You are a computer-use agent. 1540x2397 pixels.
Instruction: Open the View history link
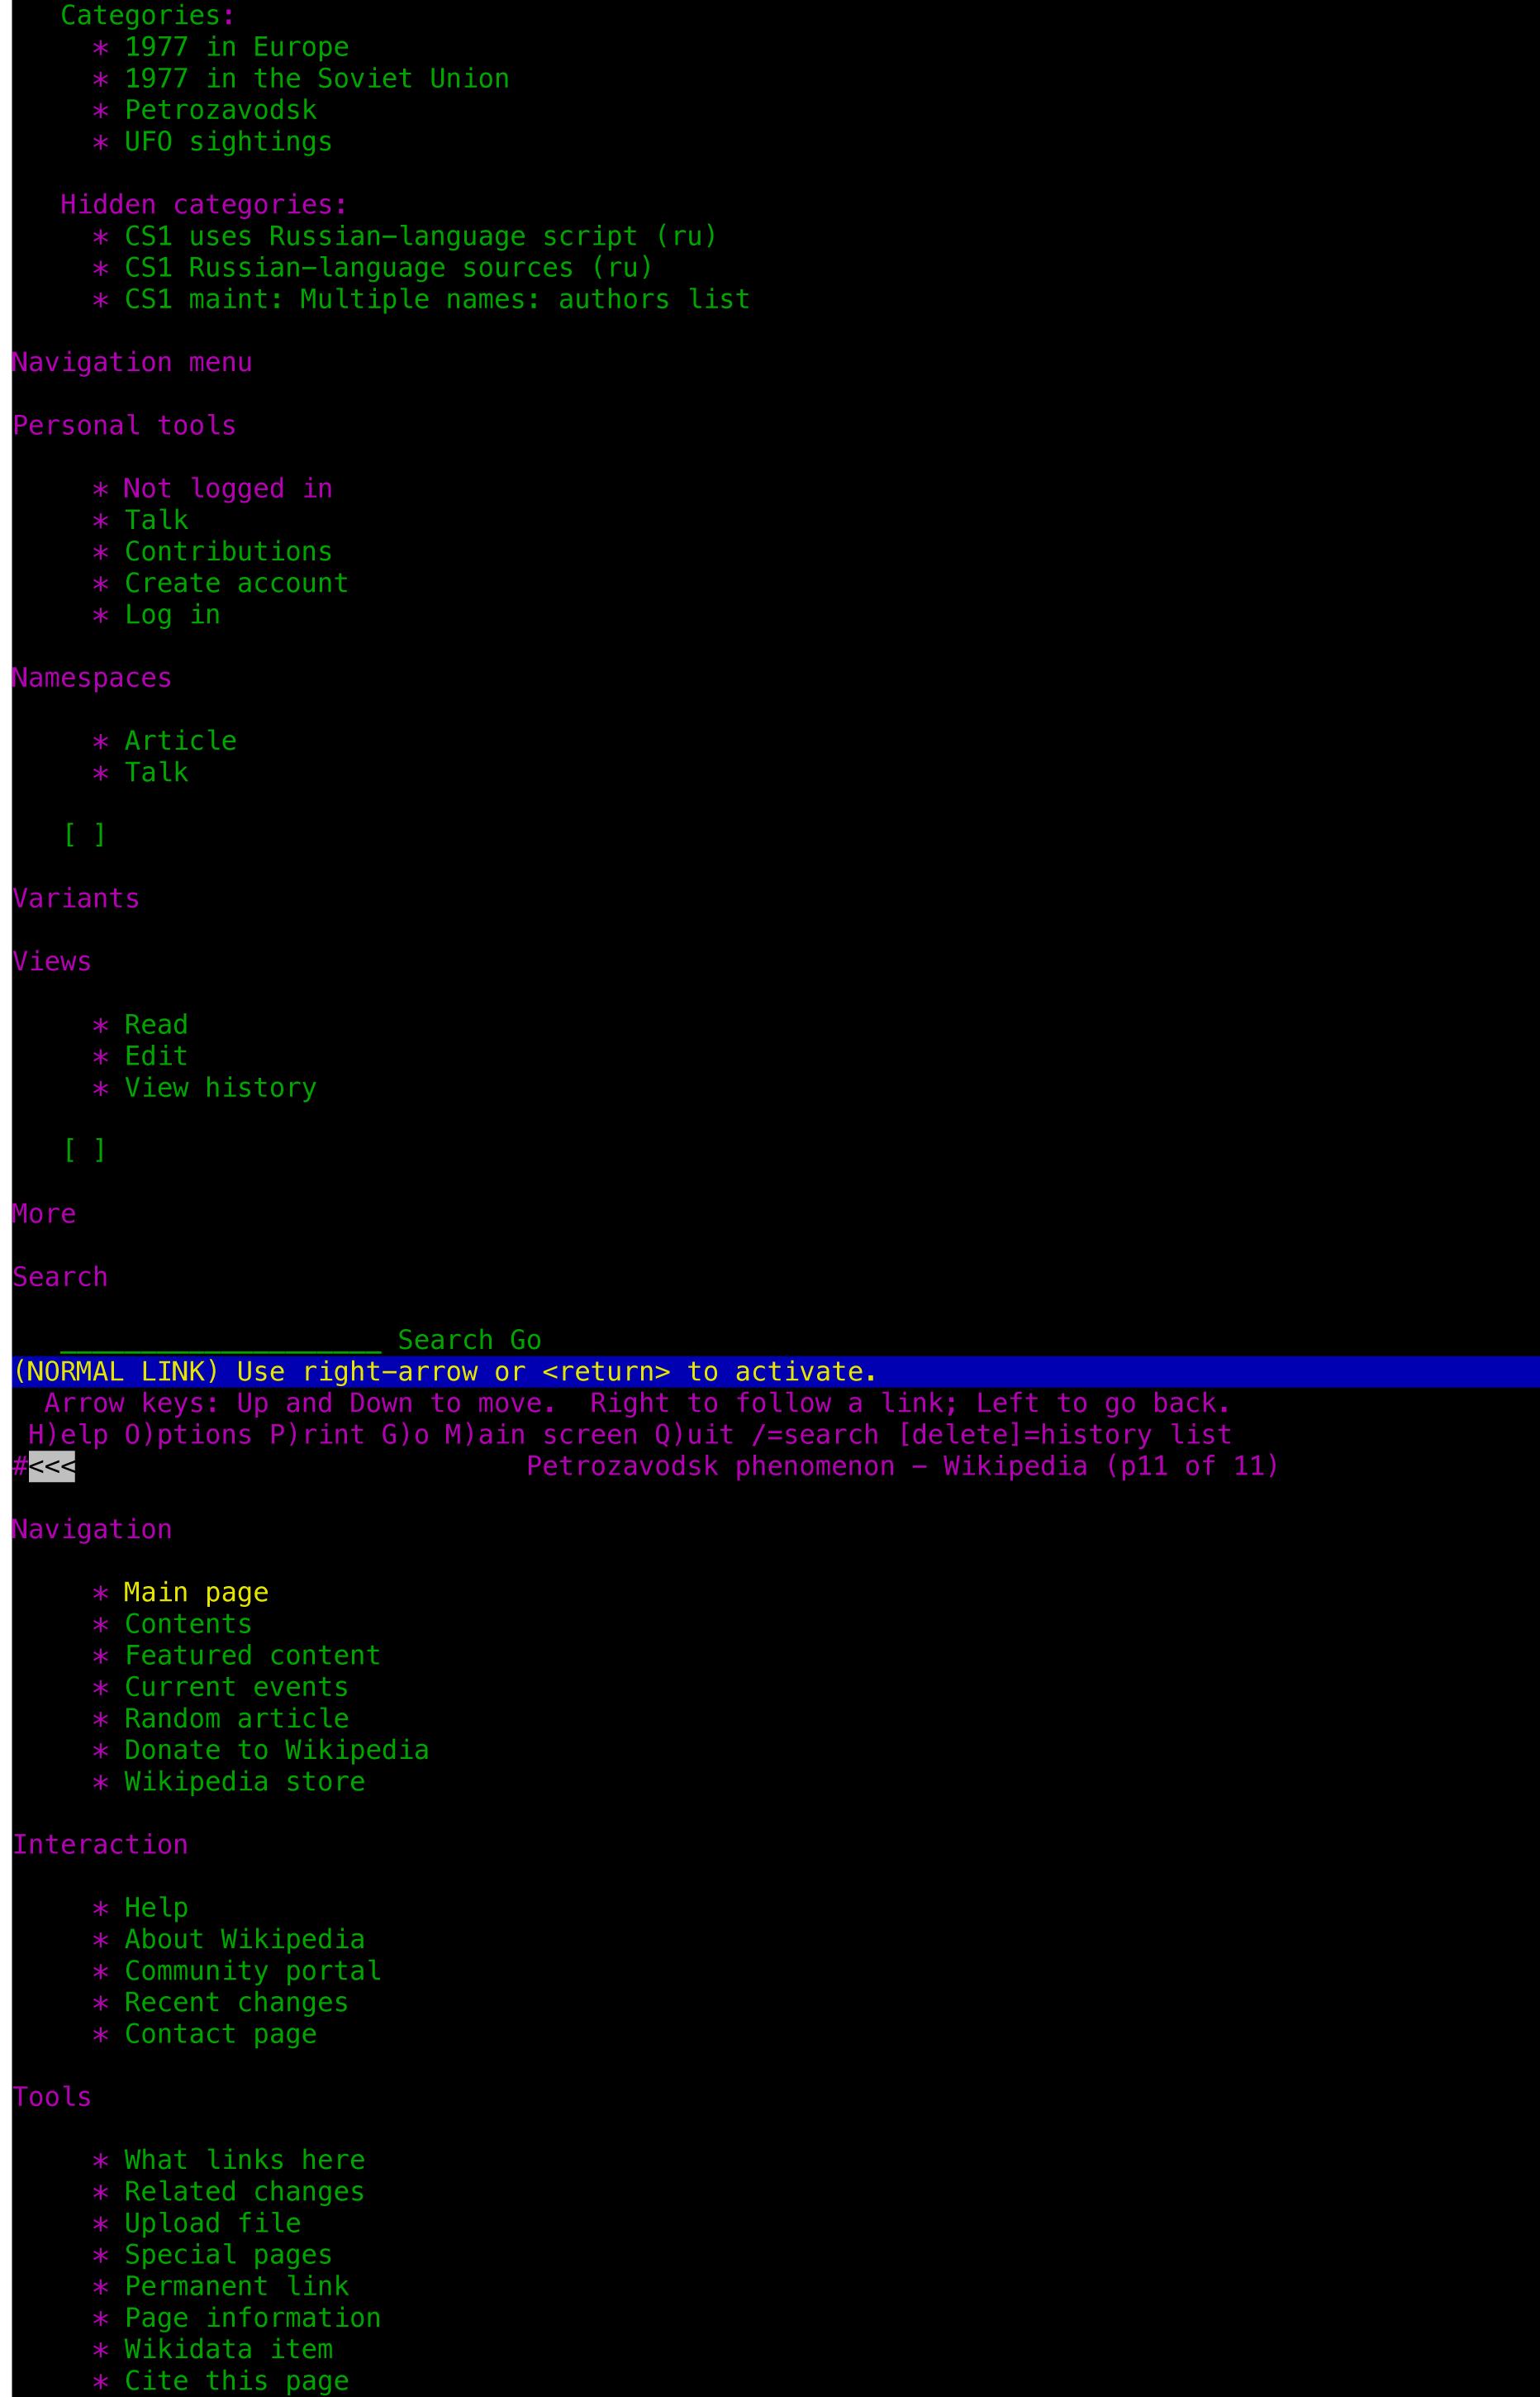[221, 1089]
